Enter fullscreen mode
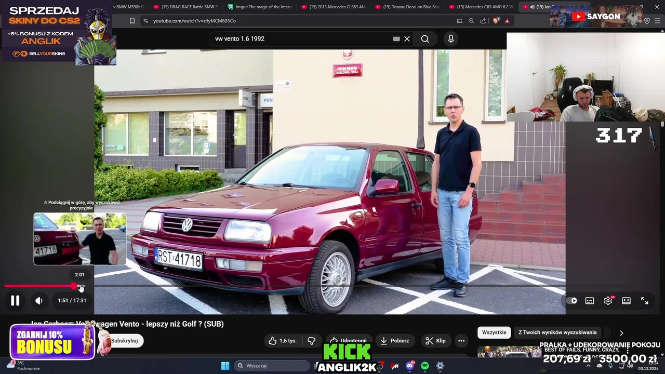This screenshot has width=665, height=374. [x=645, y=301]
